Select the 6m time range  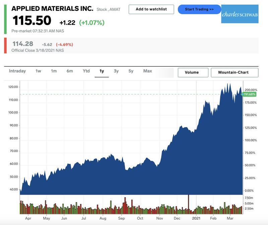tap(70, 71)
